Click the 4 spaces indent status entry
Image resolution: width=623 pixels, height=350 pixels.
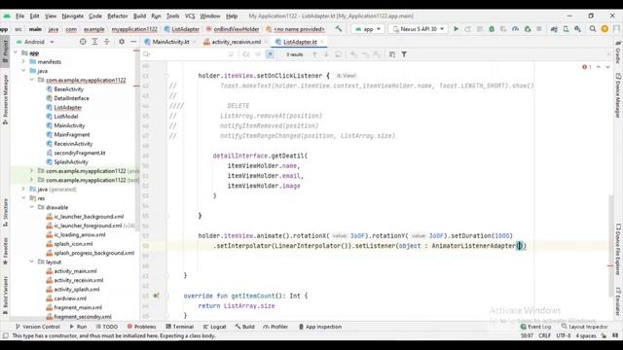pyautogui.click(x=586, y=335)
